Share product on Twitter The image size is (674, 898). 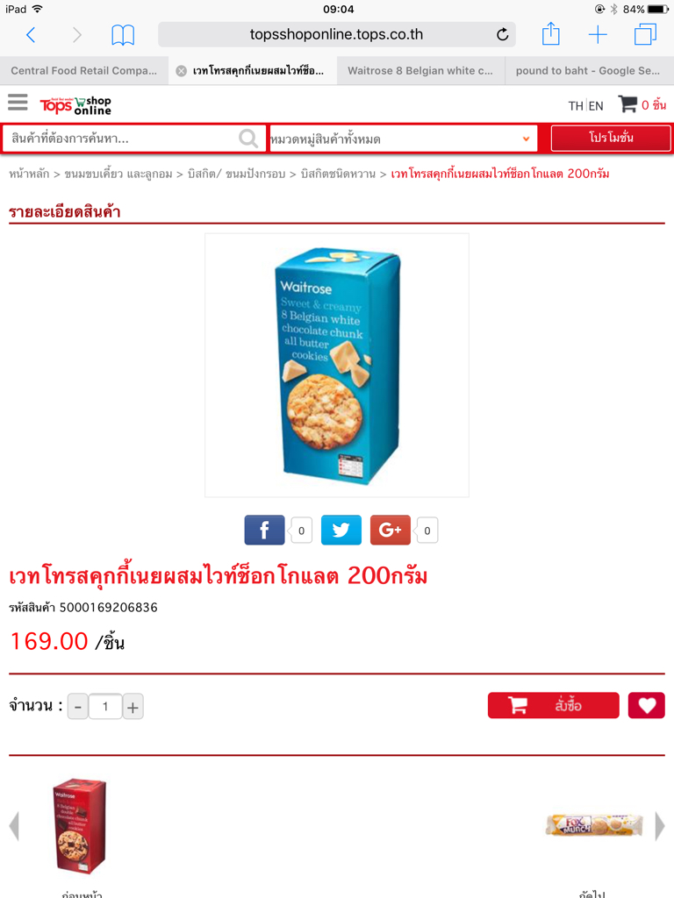341,530
